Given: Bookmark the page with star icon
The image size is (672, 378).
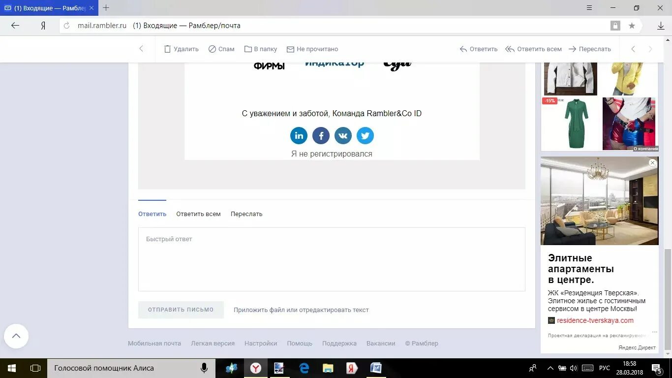Looking at the screenshot, I should 632,26.
